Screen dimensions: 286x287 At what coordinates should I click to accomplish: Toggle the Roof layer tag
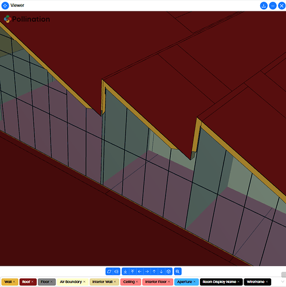click(x=26, y=282)
